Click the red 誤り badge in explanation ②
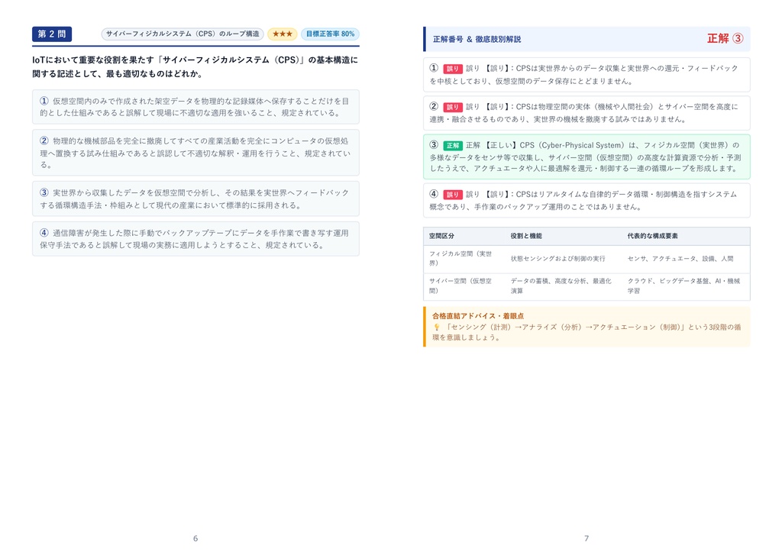 [452, 107]
